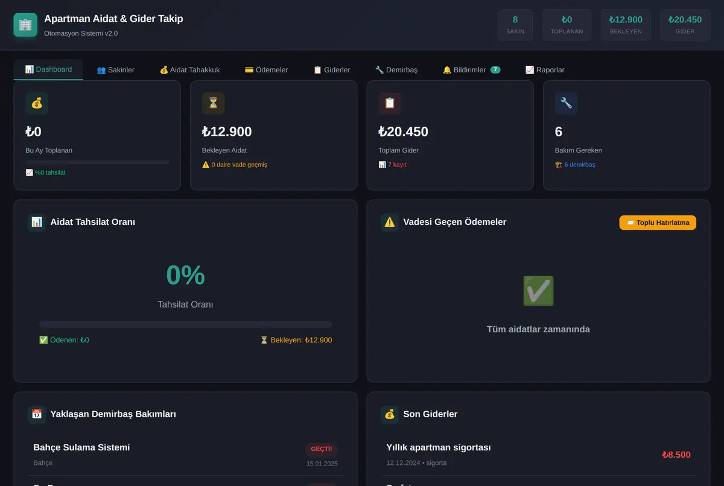Click the Tahsilat Oranı progress bar
This screenshot has width=724, height=486.
coord(185,324)
